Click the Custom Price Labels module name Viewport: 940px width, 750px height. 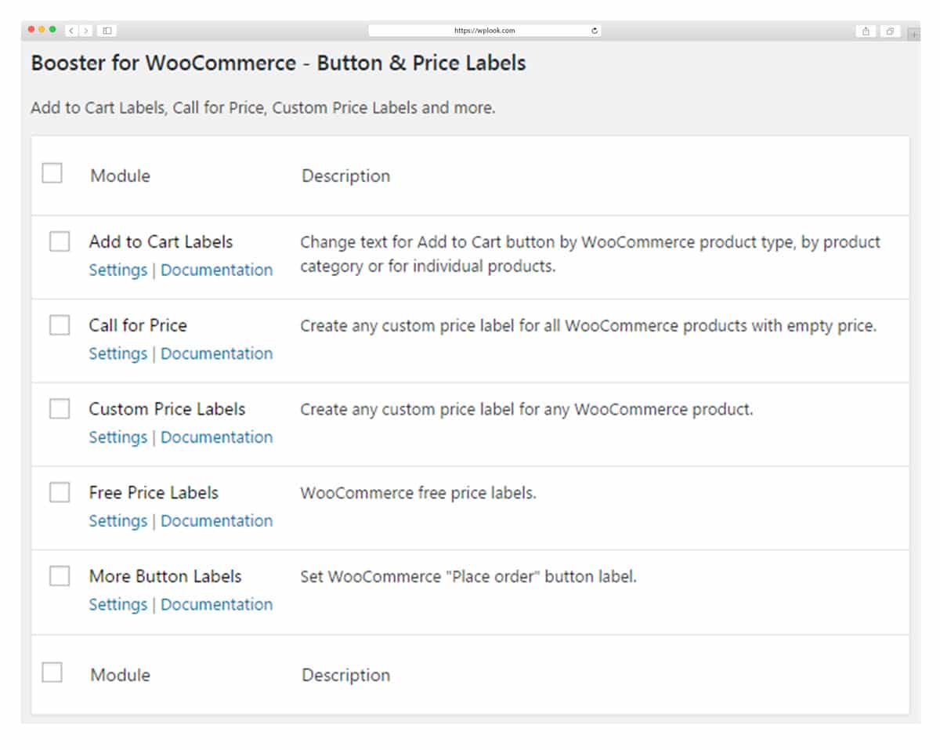[x=167, y=409]
